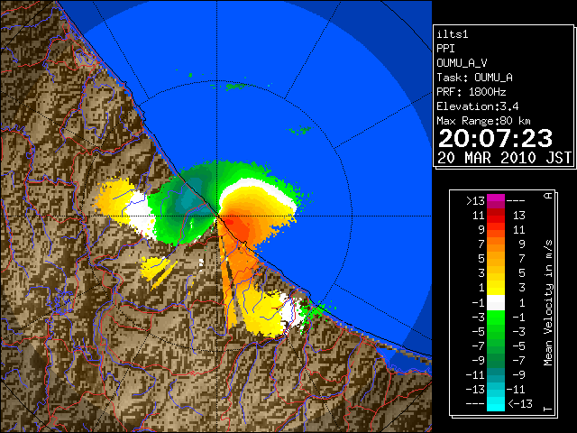Select the "Task: OUMU_A" line
The width and height of the screenshot is (577, 433).
(475, 78)
